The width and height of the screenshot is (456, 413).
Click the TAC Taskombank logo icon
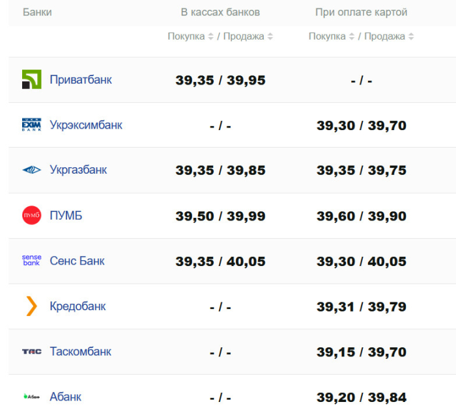point(31,351)
